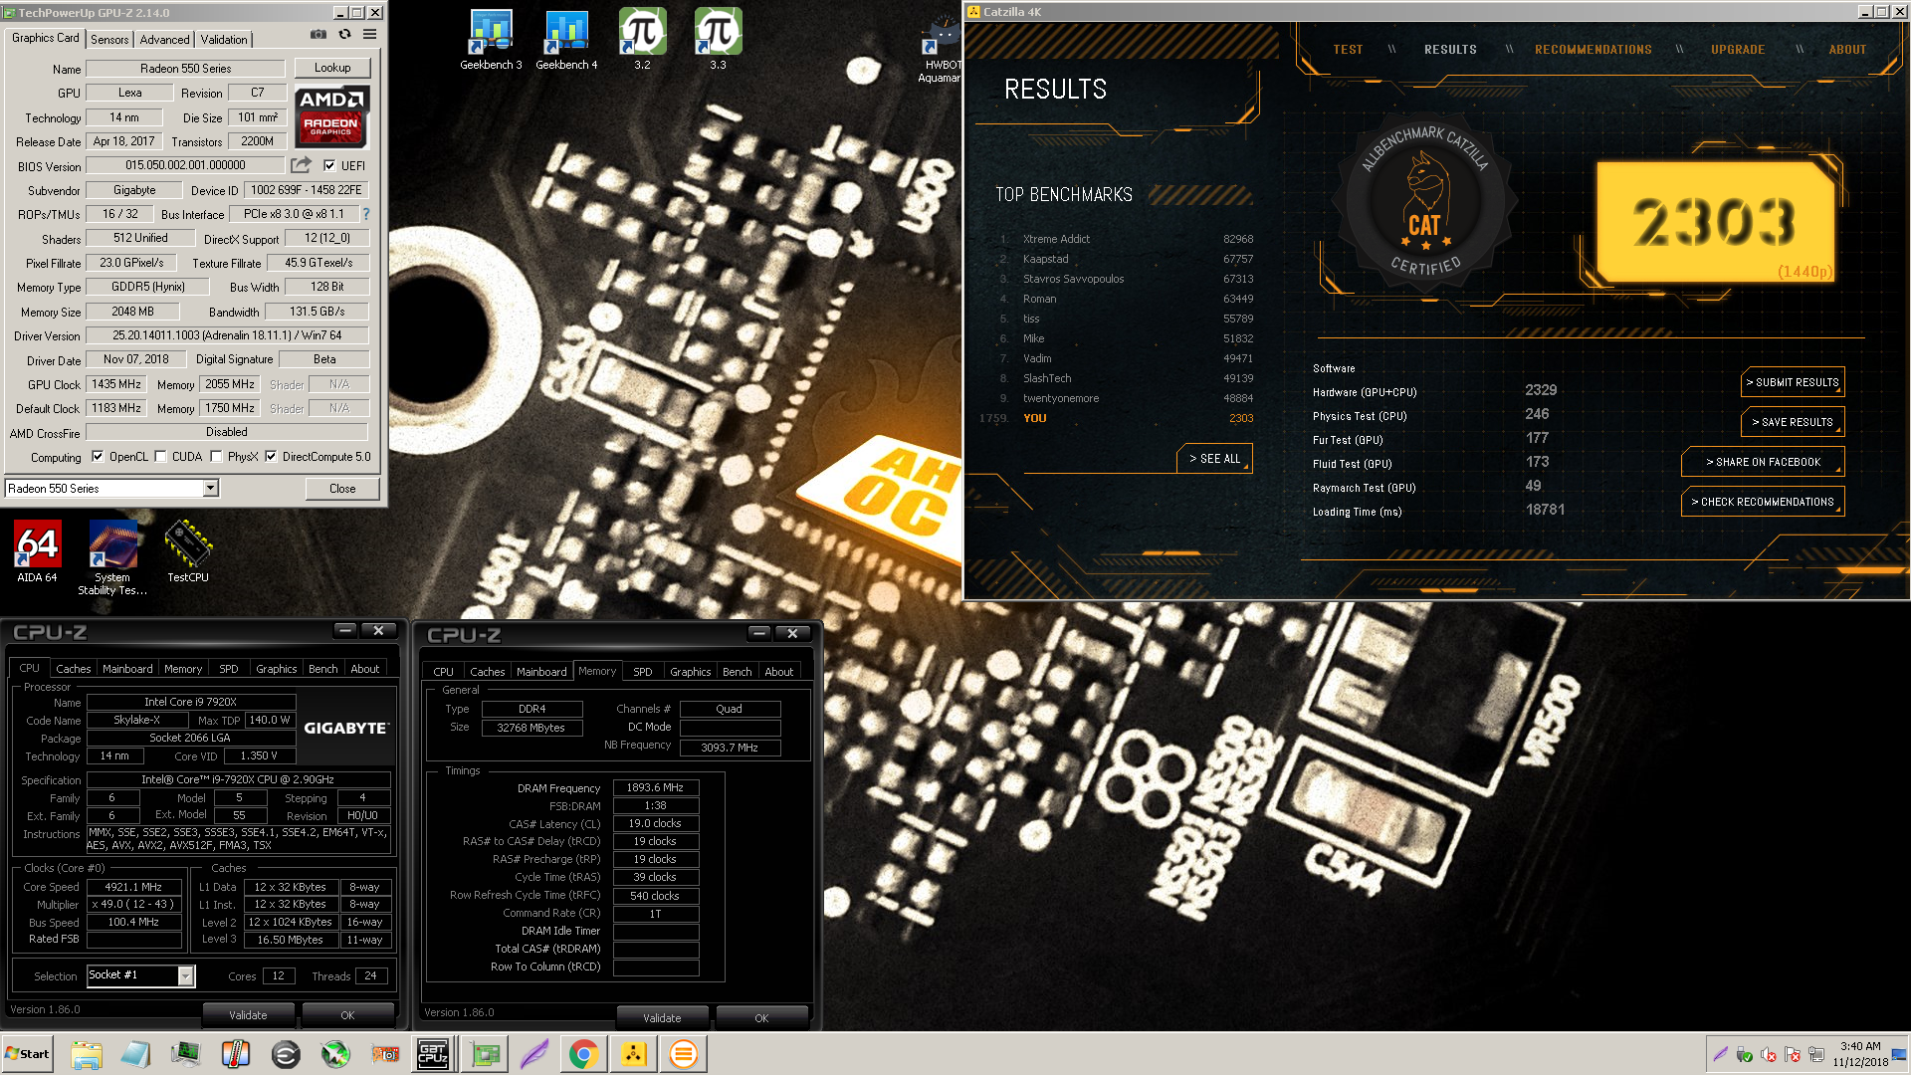This screenshot has height=1075, width=1911.
Task: Open the AIDA 64 desktop icon
Action: (37, 550)
